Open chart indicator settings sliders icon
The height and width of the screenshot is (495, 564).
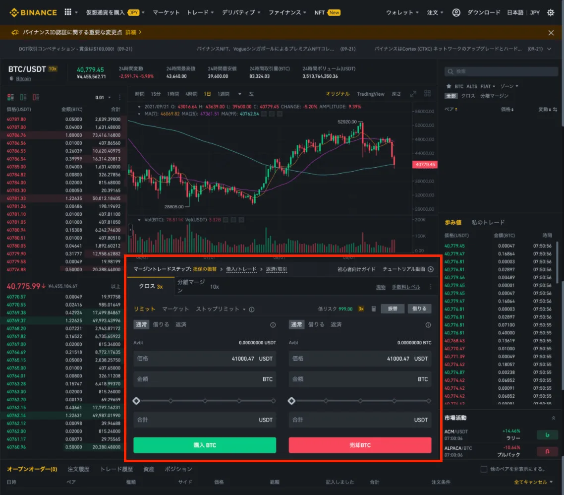251,94
